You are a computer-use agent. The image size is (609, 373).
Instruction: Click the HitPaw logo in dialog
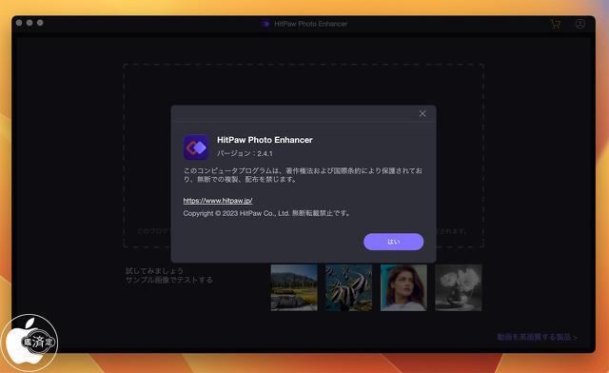click(196, 147)
